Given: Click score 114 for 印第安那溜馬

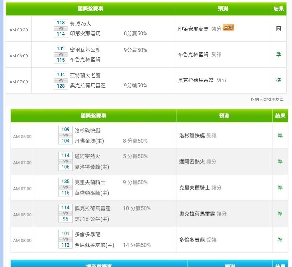Looking at the screenshot, I should tap(61, 34).
